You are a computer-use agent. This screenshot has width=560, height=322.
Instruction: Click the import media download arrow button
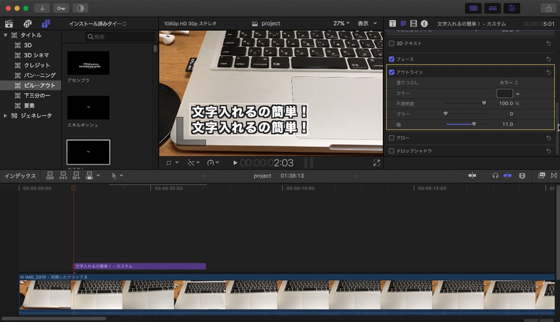[42, 8]
